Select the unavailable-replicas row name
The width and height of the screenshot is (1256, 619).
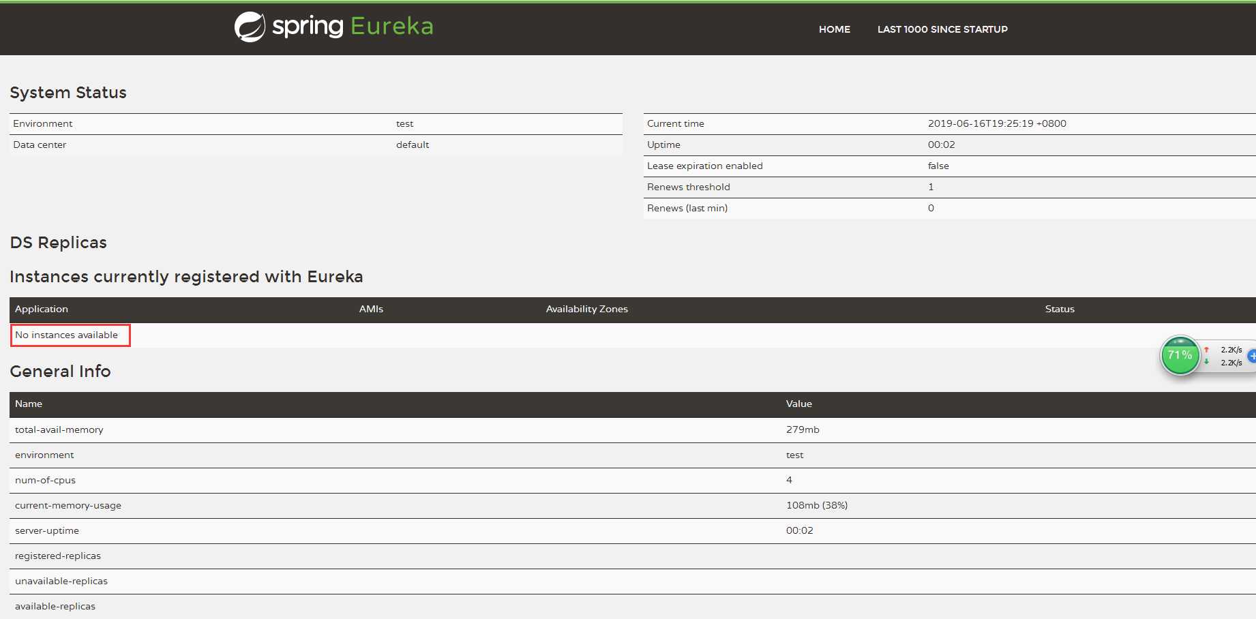[61, 581]
